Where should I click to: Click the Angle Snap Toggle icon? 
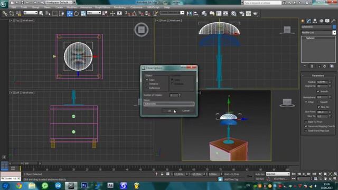click(134, 14)
